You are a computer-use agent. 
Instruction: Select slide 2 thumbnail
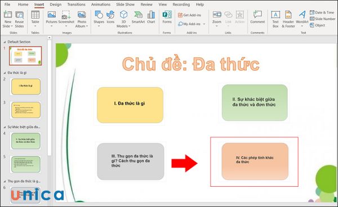pos(26,87)
